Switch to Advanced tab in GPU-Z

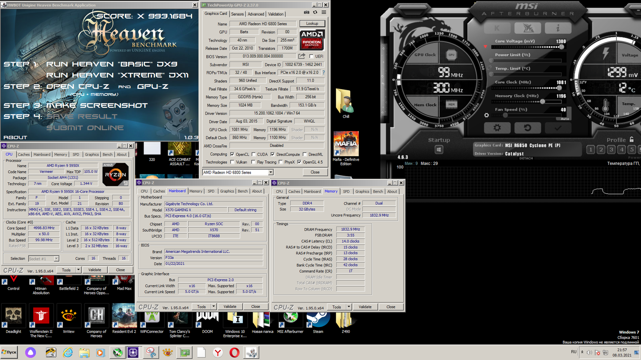click(256, 14)
